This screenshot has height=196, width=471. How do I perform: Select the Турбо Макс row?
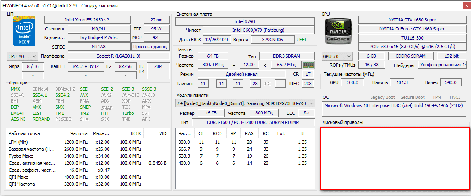pyautogui.click(x=87, y=156)
